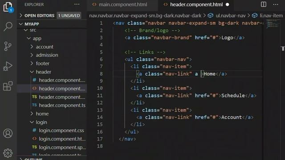Open the selected header.component HTML file
This screenshot has height=160, width=285.
[52, 88]
